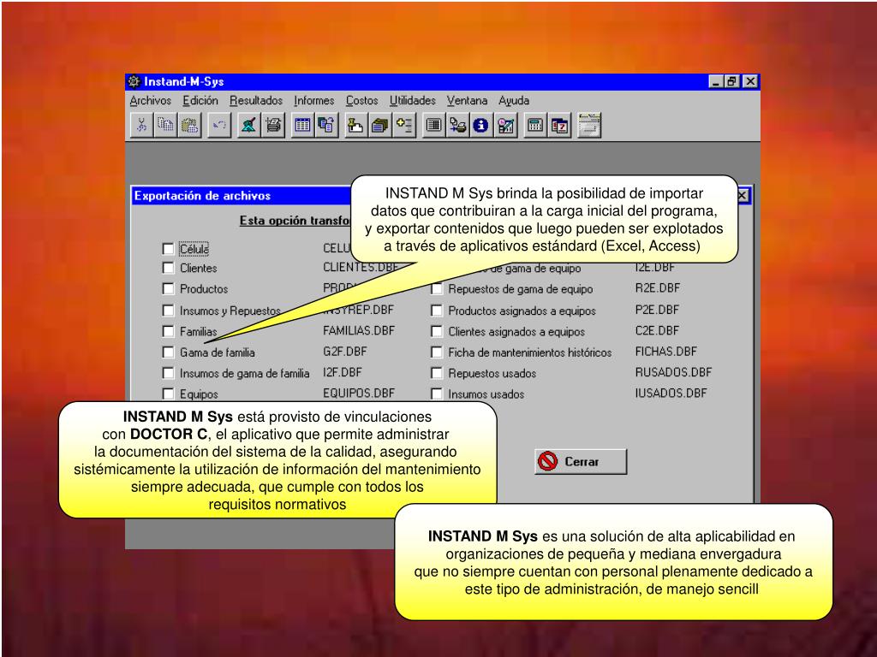Click the Exportación de archivos title bar
The image size is (877, 657).
point(241,196)
